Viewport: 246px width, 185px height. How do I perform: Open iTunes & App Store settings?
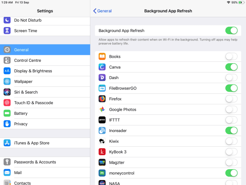[x=45, y=143]
